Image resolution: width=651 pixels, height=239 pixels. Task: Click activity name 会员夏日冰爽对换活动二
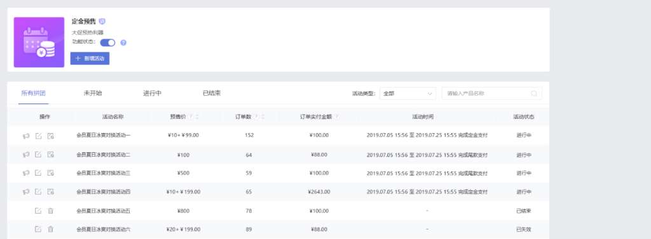click(x=104, y=155)
